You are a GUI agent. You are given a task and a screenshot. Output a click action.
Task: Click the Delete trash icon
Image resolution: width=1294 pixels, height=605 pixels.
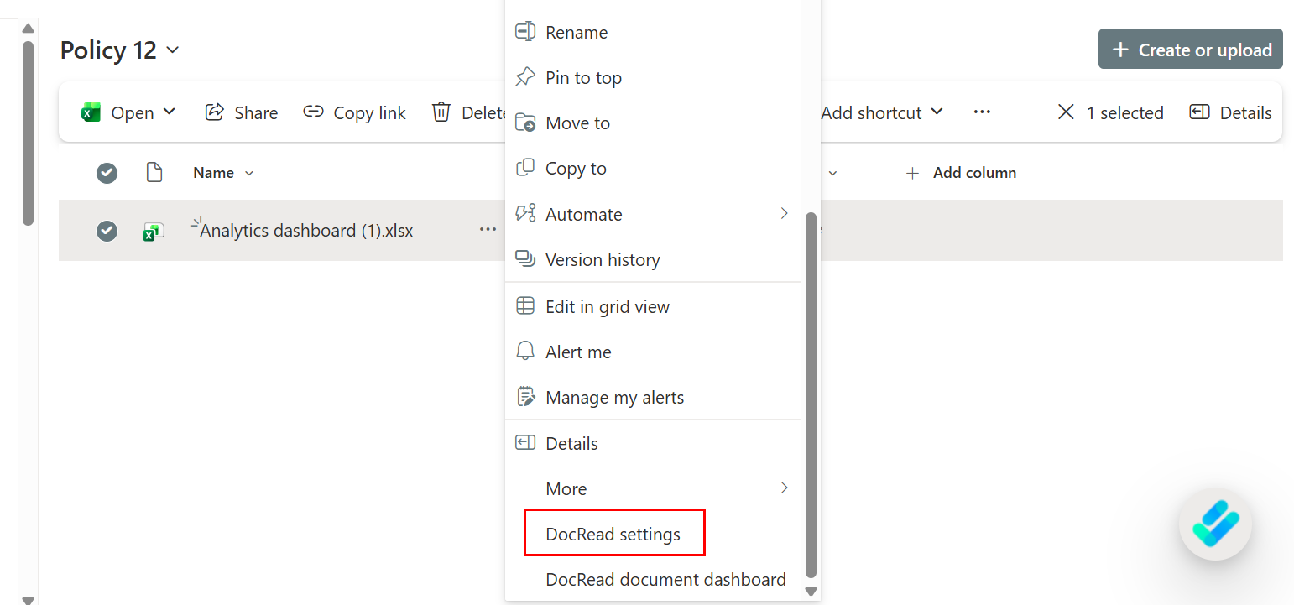point(440,112)
